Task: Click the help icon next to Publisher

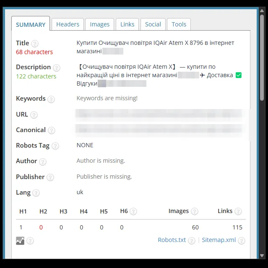Action: pos(50,177)
